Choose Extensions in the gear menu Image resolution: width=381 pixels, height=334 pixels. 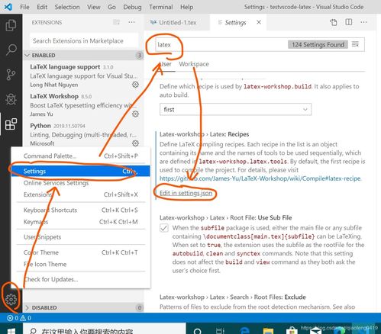81,194
